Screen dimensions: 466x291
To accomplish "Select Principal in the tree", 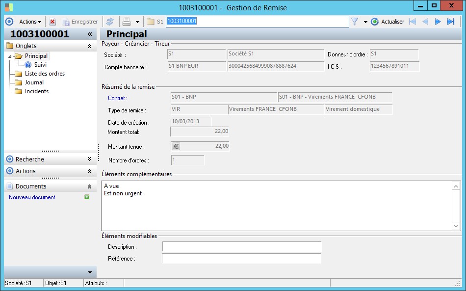I will coord(36,56).
